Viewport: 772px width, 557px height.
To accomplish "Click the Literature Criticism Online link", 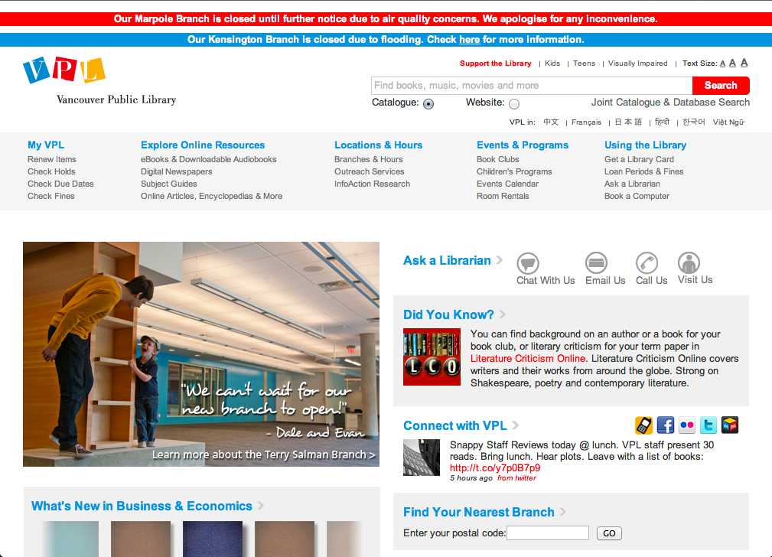I will click(x=528, y=358).
